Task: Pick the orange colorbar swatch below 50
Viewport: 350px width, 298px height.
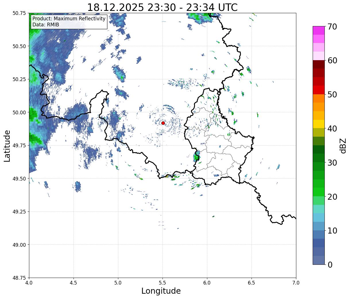Action: tap(319, 98)
